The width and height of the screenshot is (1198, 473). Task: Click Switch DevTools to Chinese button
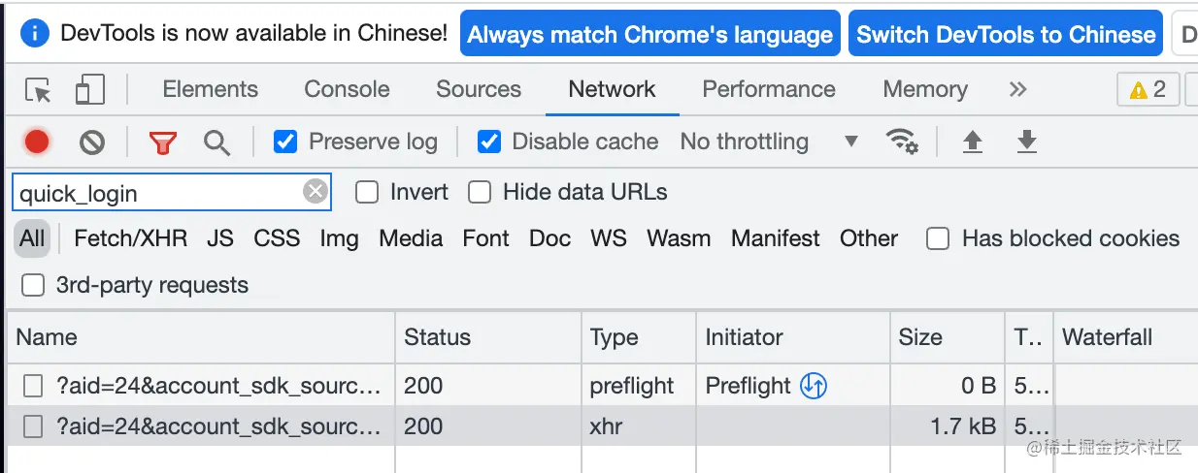click(x=1006, y=35)
